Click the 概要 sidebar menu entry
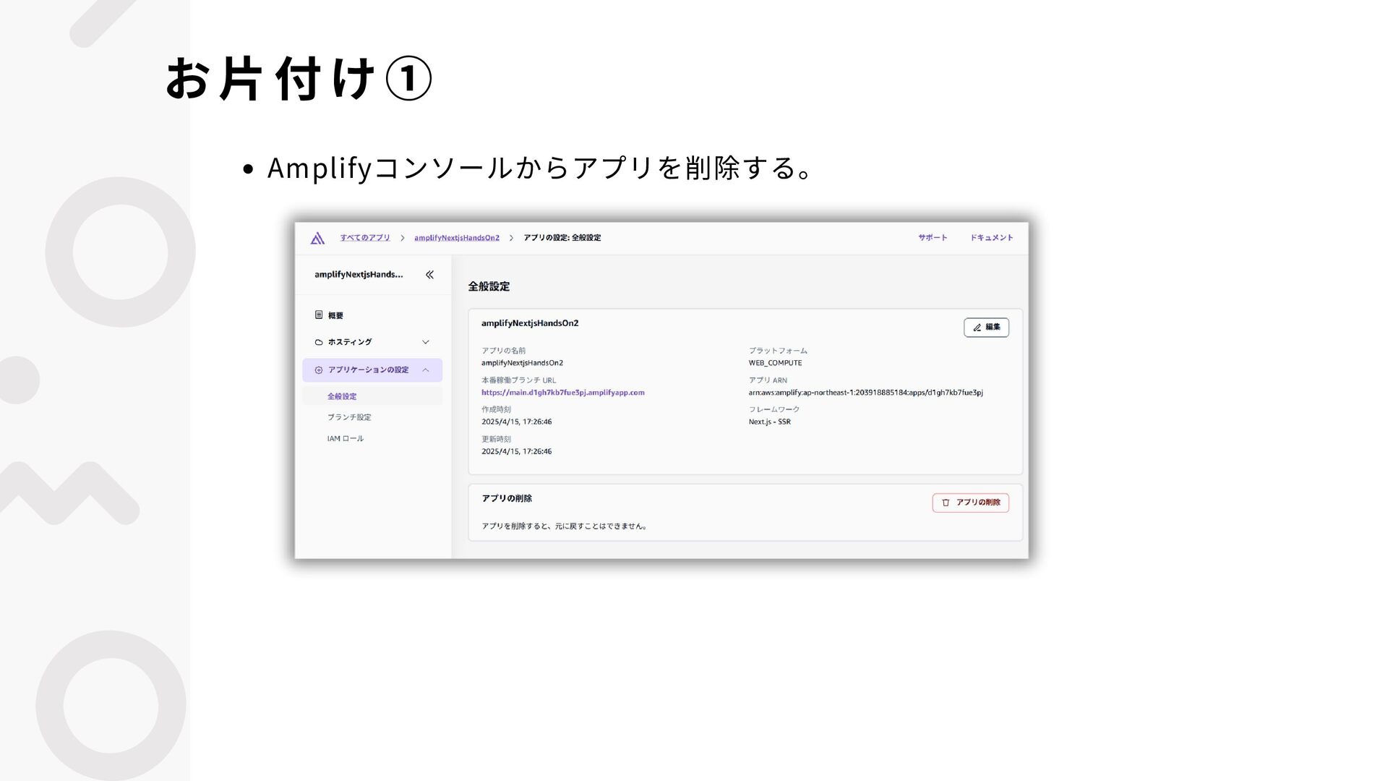 pos(335,315)
